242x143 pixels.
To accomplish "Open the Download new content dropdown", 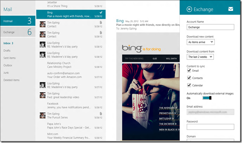I will (200, 42).
